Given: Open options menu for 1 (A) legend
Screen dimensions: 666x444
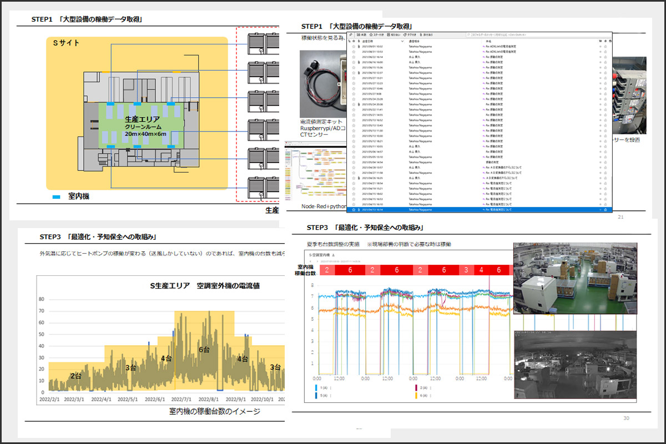Looking at the screenshot, I should [x=331, y=387].
